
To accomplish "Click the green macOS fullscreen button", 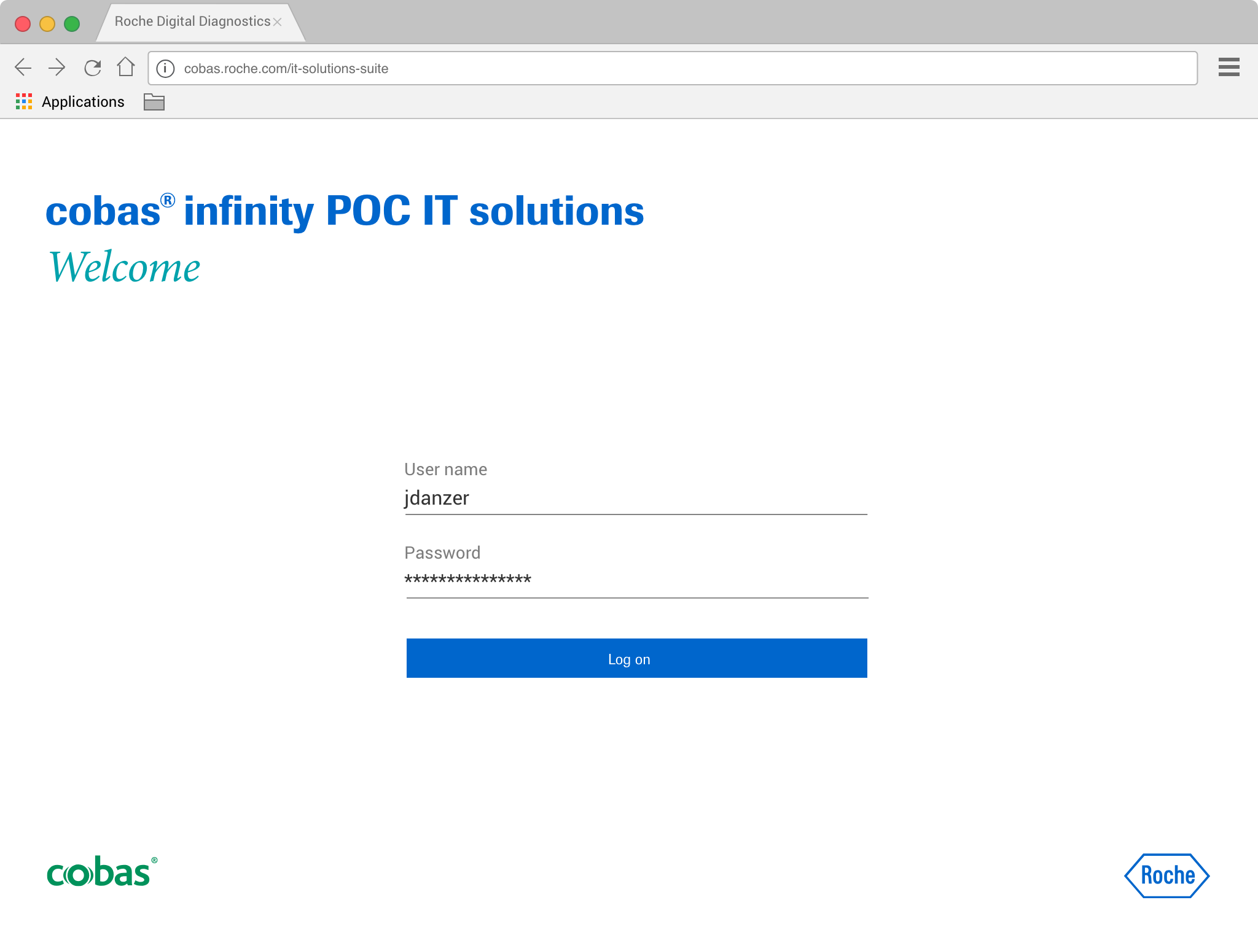I will tap(72, 24).
